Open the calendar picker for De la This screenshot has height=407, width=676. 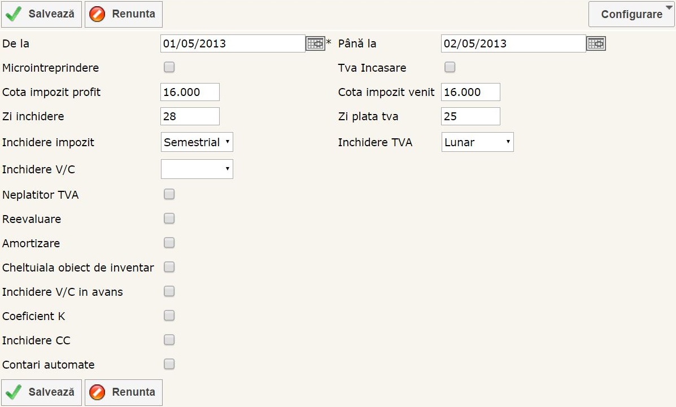click(x=315, y=43)
